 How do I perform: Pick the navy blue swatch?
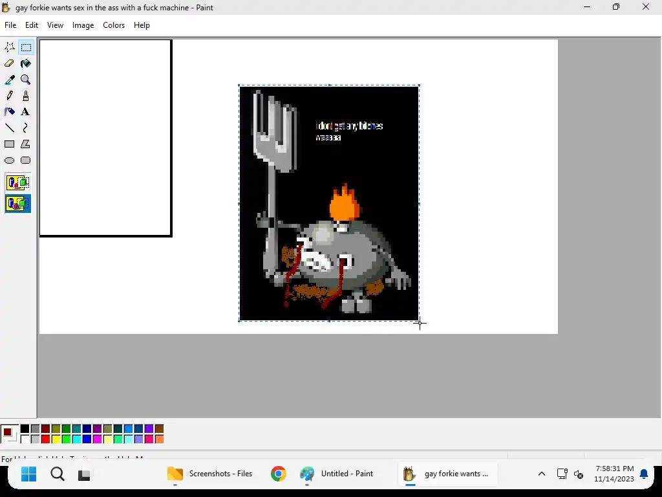87,429
